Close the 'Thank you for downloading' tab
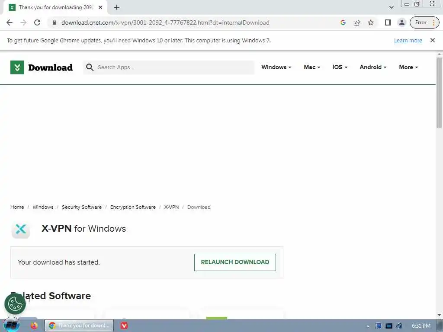Screen dimensions: 443x332 100,8
